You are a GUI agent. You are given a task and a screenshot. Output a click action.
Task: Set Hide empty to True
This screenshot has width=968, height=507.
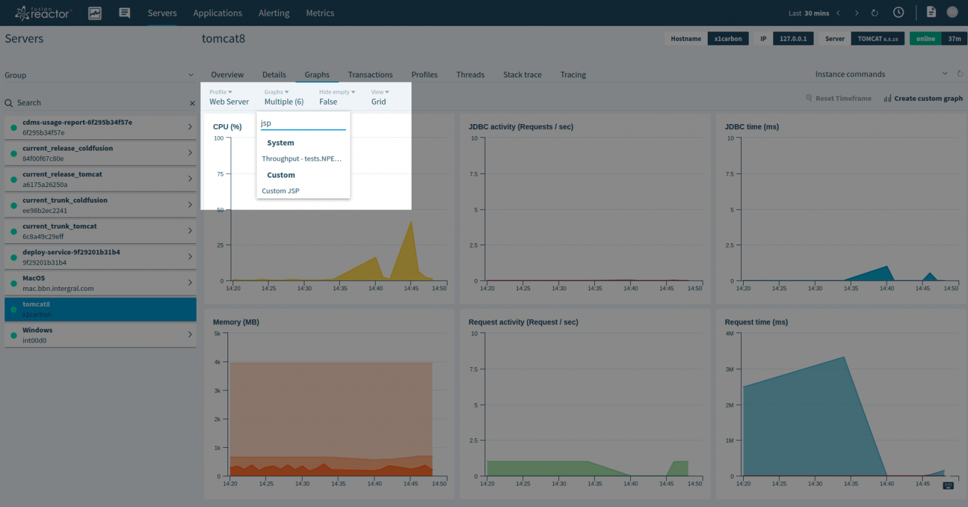335,96
